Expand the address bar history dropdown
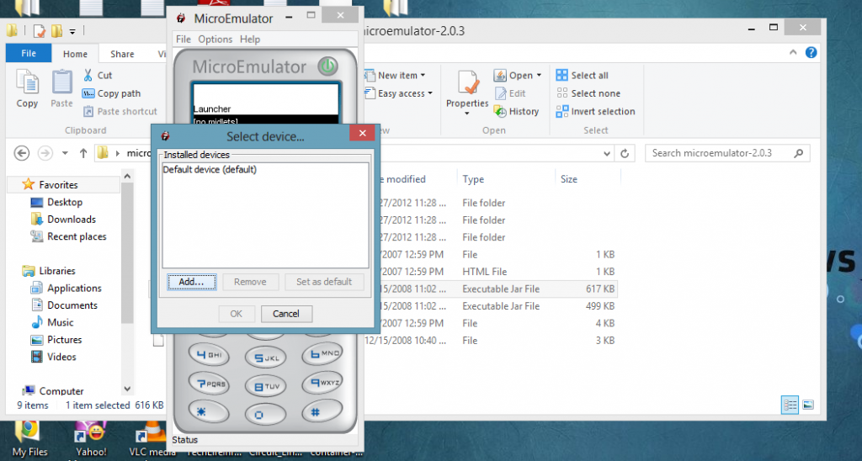This screenshot has width=862, height=461. pos(607,154)
